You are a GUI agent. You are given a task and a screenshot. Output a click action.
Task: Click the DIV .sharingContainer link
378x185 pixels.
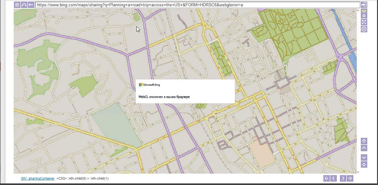(38, 179)
